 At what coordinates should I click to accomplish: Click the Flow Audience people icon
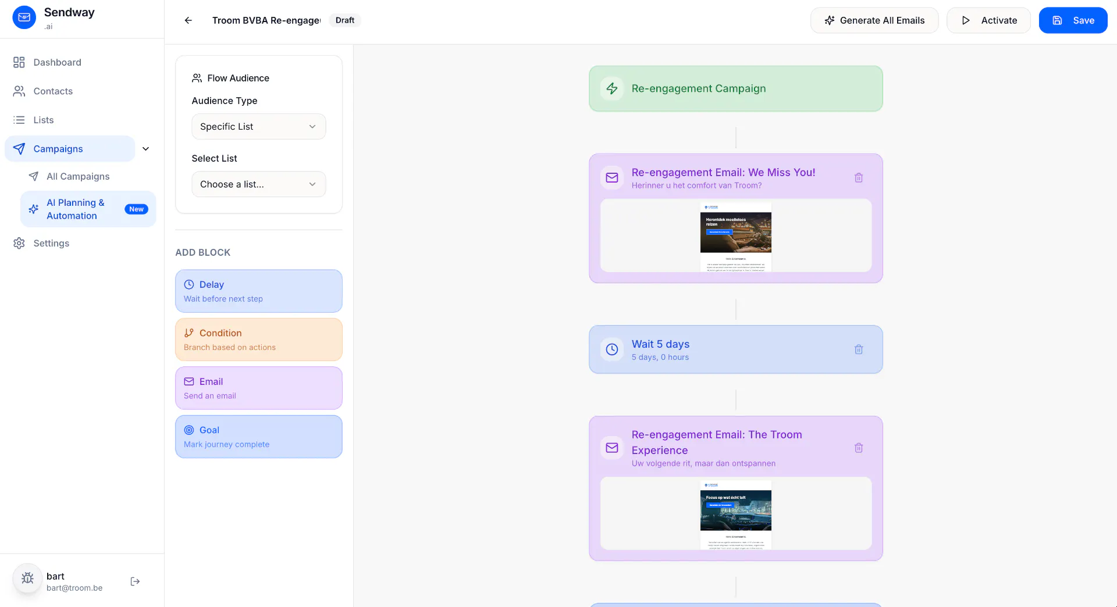tap(197, 78)
